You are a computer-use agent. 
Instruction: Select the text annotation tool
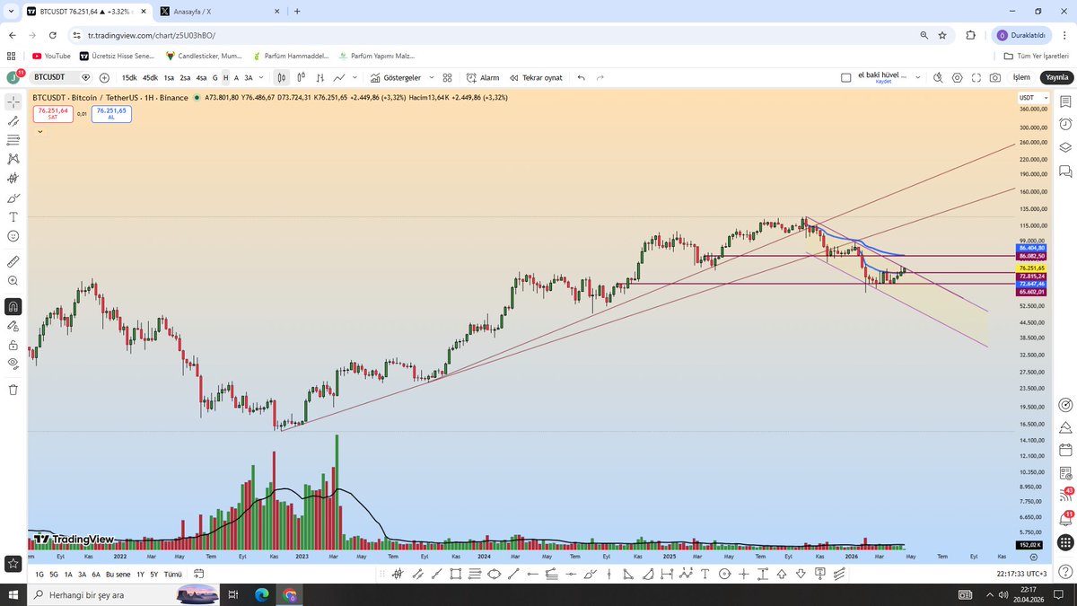click(13, 216)
